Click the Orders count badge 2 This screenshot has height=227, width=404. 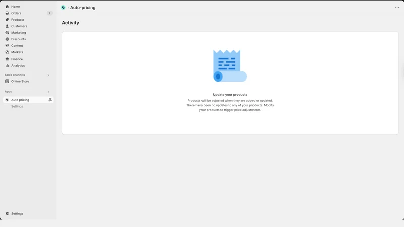(x=49, y=13)
